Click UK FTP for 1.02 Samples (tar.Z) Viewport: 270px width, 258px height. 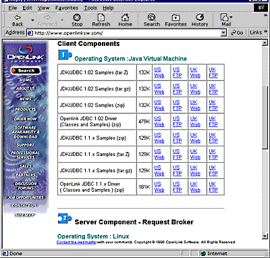click(213, 72)
